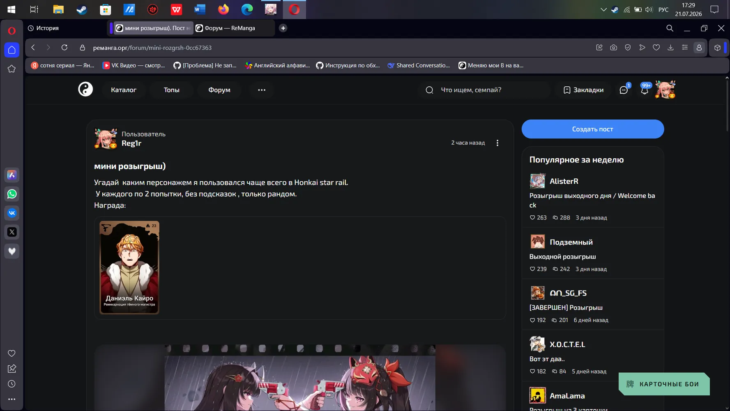The width and height of the screenshot is (730, 411).
Task: Expand the more navigation ellipsis menu
Action: click(x=262, y=90)
